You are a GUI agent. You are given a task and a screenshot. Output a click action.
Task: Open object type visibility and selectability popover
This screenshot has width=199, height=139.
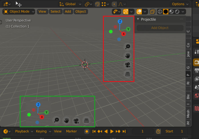point(116,11)
